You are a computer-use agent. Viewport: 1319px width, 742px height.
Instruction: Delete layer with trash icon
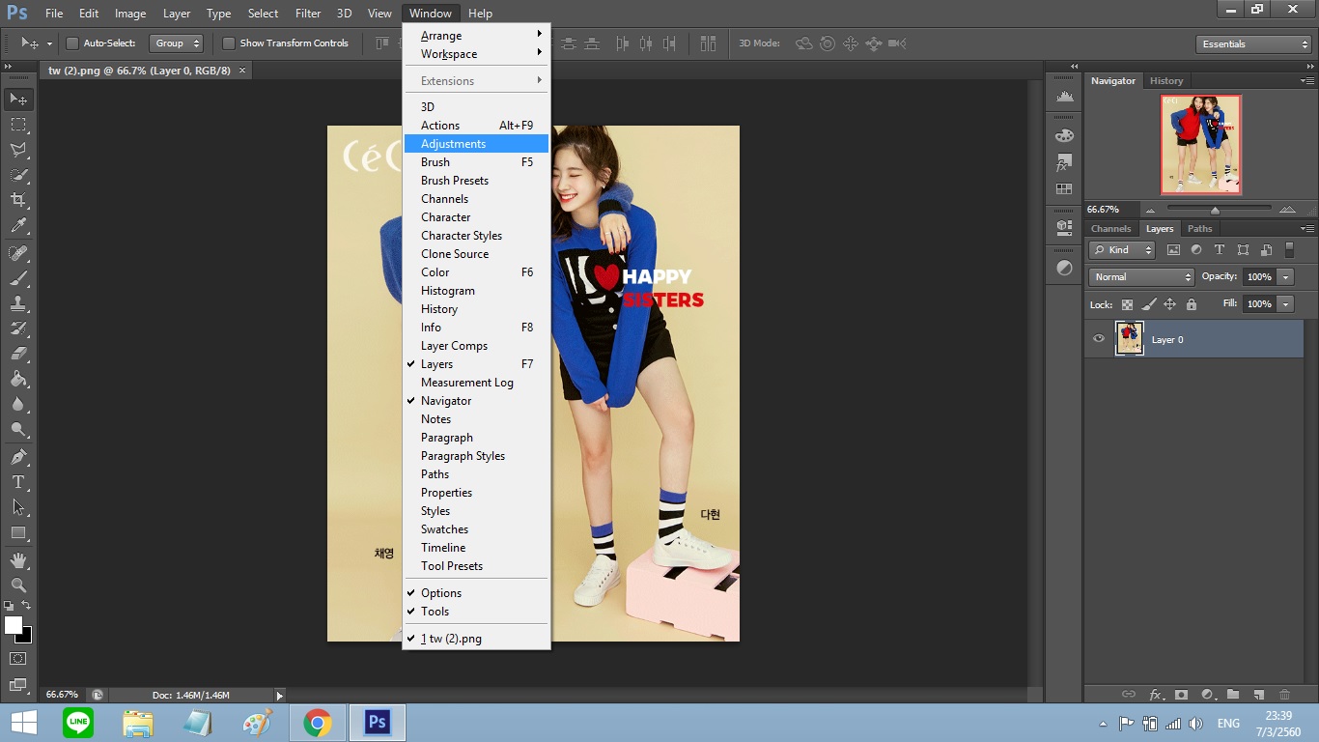point(1284,694)
